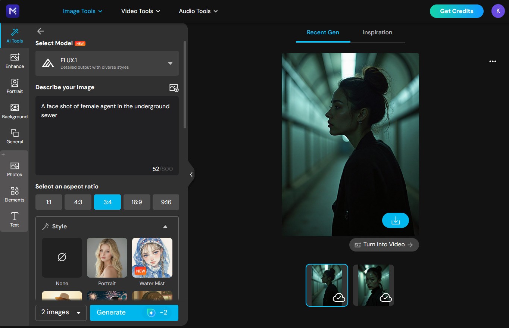Switch to the Inspiration tab

click(x=377, y=32)
